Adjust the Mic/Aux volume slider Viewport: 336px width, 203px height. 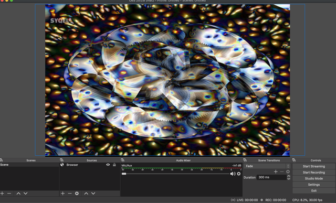point(175,174)
